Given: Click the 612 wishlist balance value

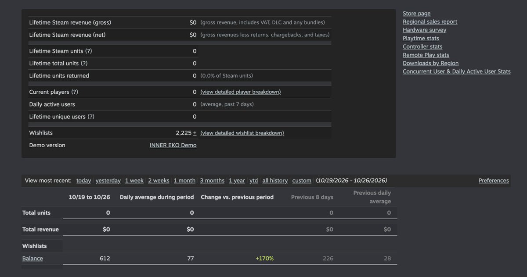Looking at the screenshot, I should pyautogui.click(x=105, y=259).
